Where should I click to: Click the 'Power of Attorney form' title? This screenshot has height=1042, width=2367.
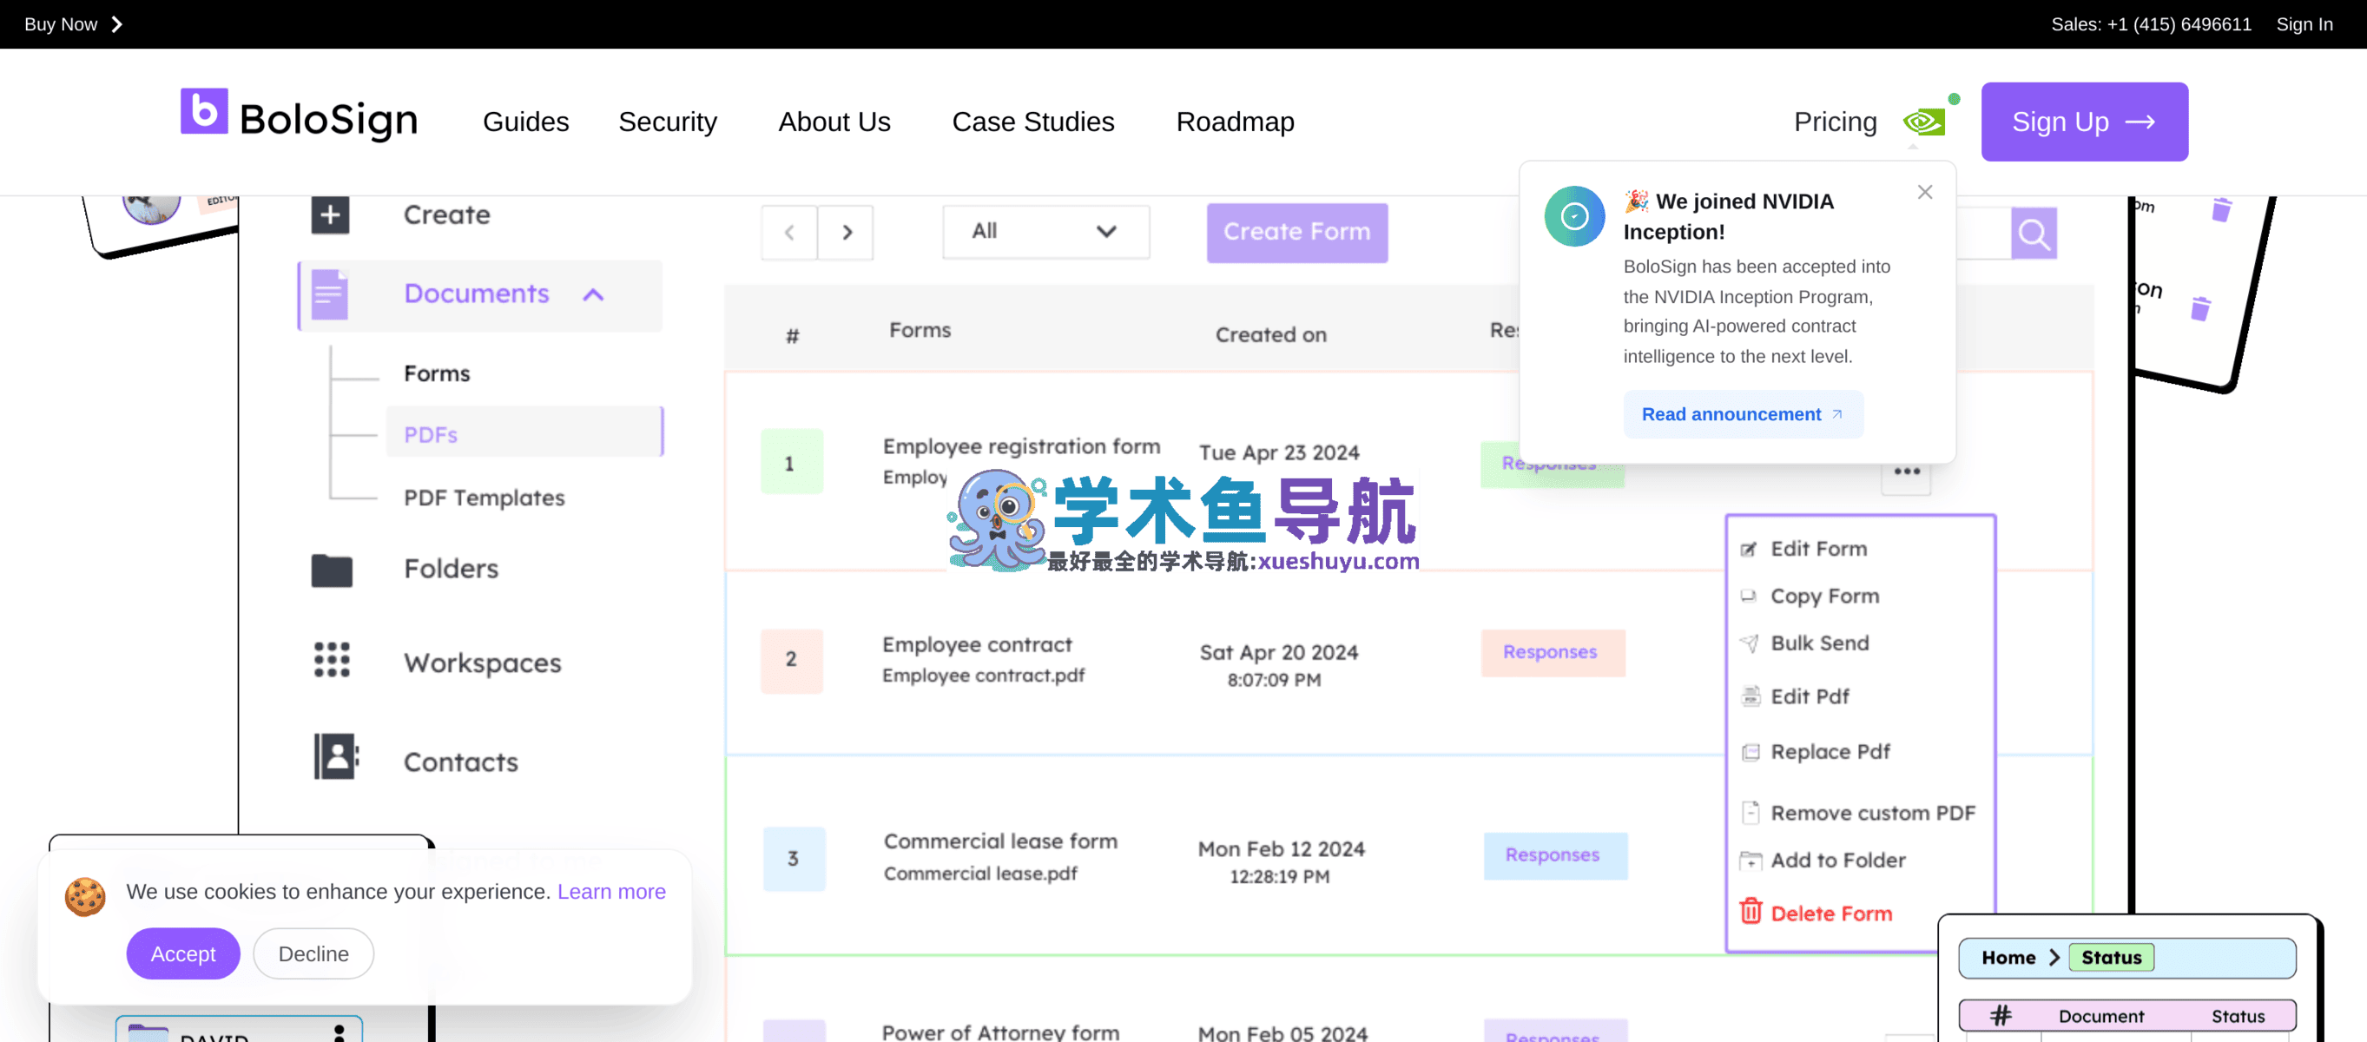(1000, 1032)
